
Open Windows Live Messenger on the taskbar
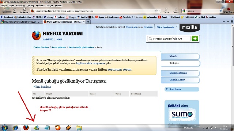[37, 128]
